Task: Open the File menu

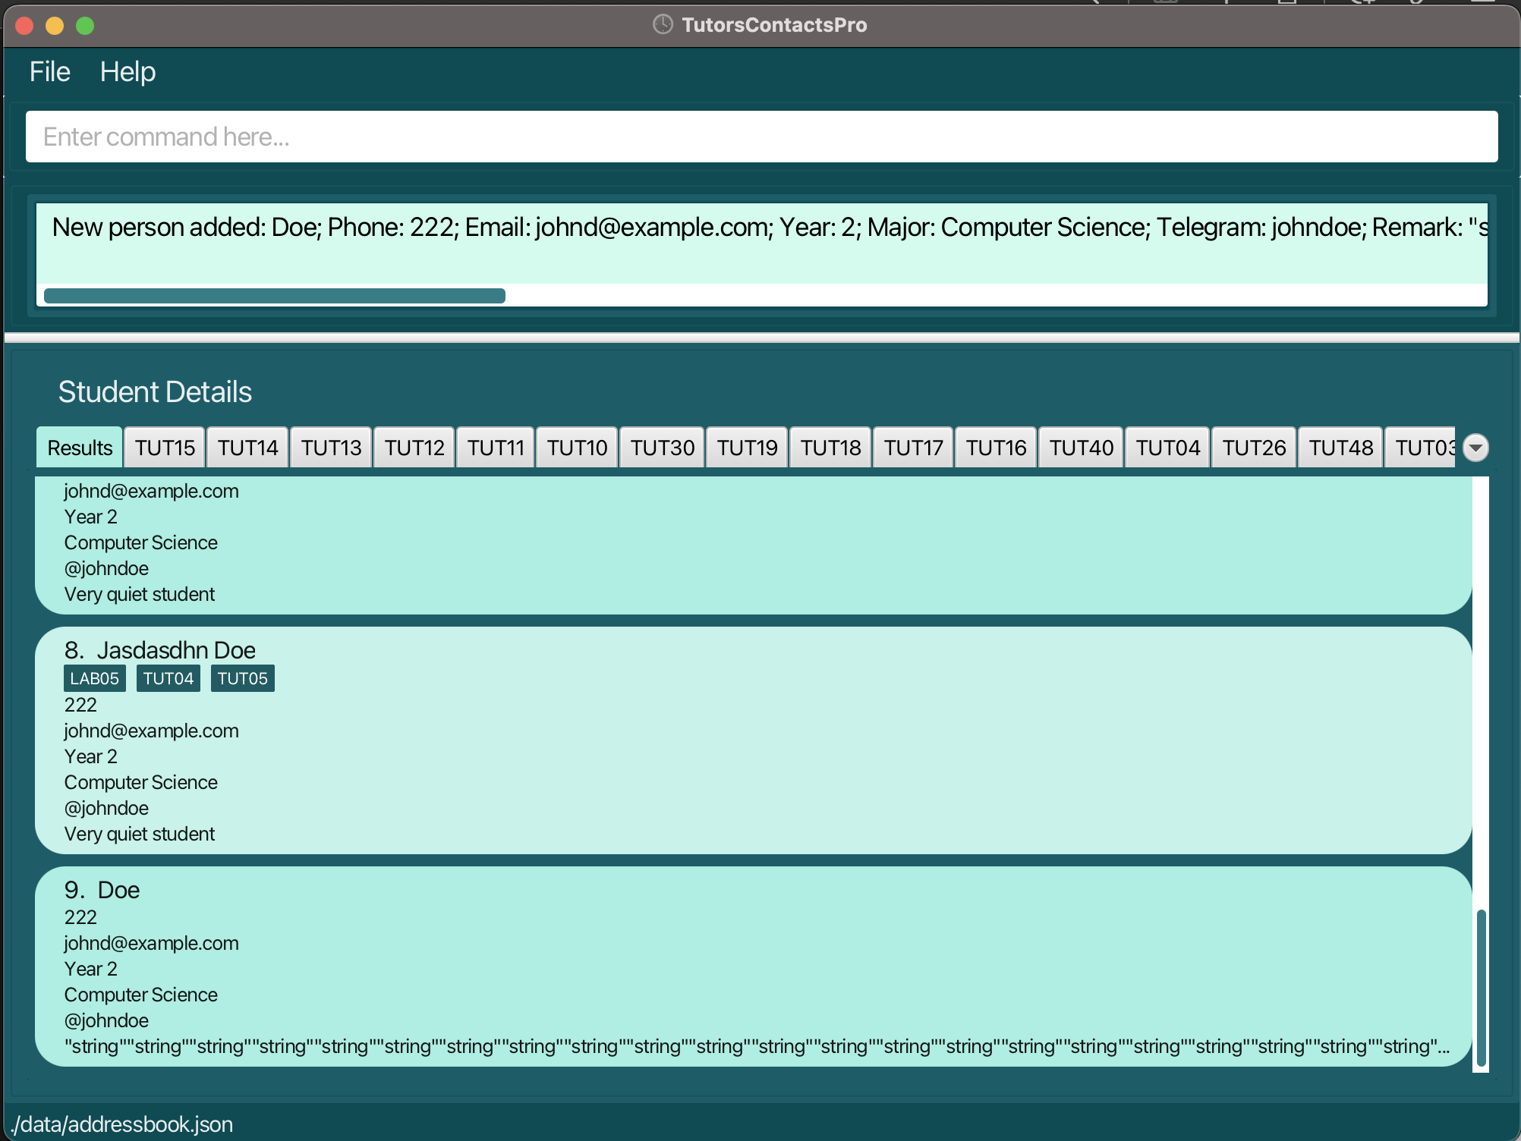Action: pos(49,72)
